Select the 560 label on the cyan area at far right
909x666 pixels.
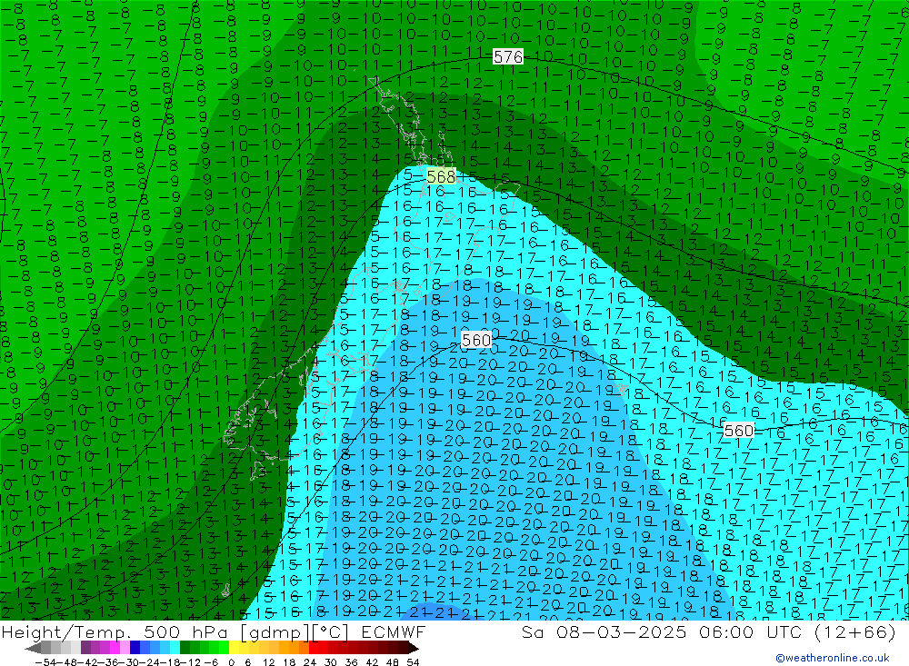pos(739,430)
